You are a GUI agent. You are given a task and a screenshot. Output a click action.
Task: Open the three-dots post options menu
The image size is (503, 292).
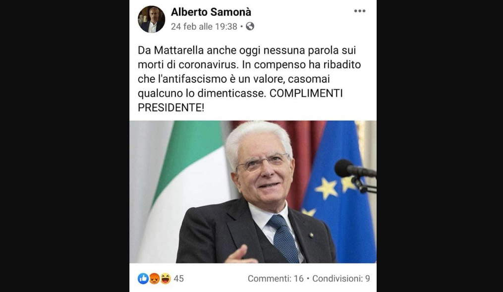[x=360, y=11]
